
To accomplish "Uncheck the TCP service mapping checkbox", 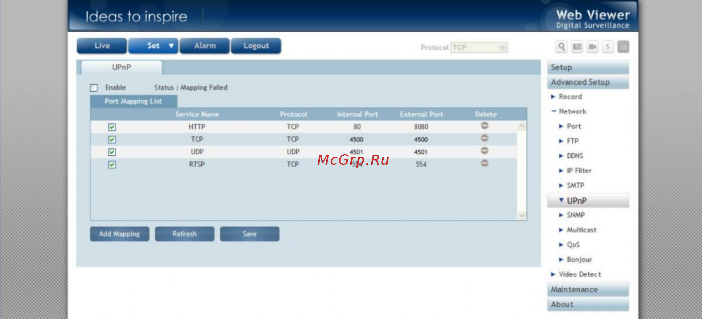I will 112,139.
